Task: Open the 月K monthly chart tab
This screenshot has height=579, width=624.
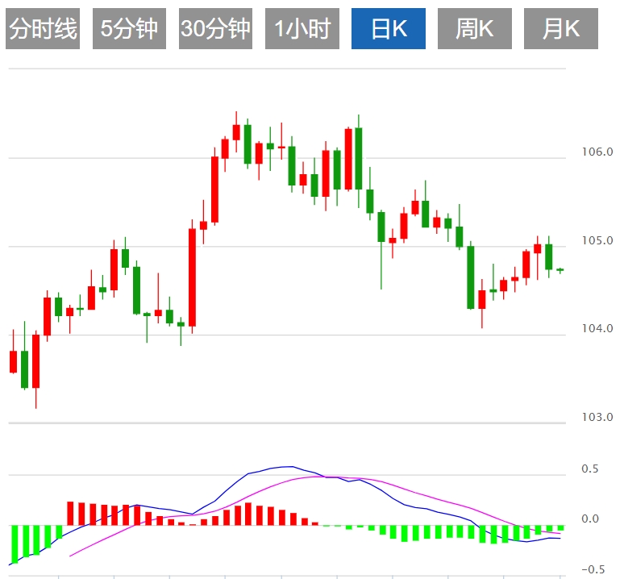Action: [x=561, y=29]
